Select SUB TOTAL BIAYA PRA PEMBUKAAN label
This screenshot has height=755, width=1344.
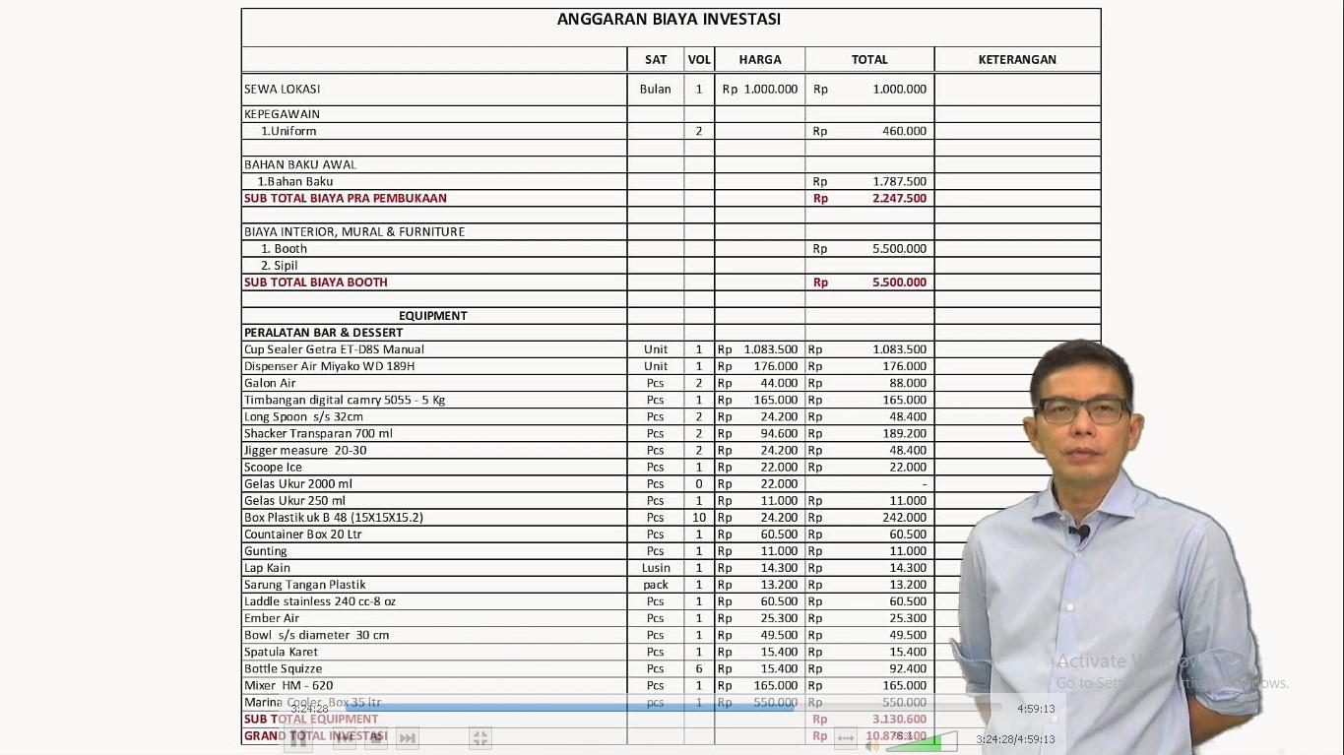tap(346, 198)
